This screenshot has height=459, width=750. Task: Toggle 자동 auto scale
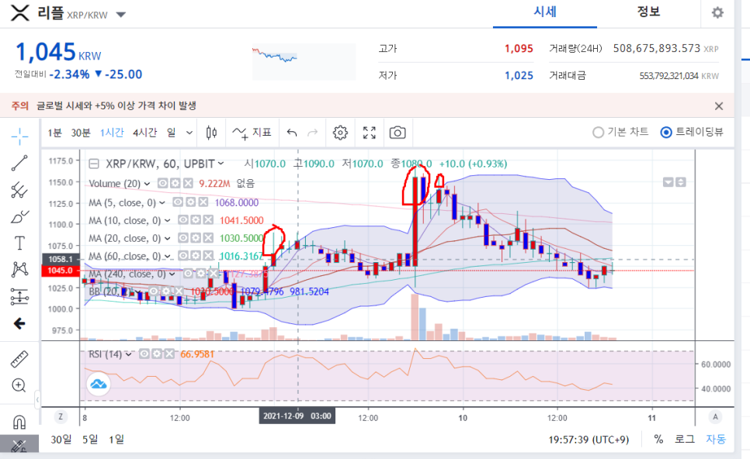(716, 439)
